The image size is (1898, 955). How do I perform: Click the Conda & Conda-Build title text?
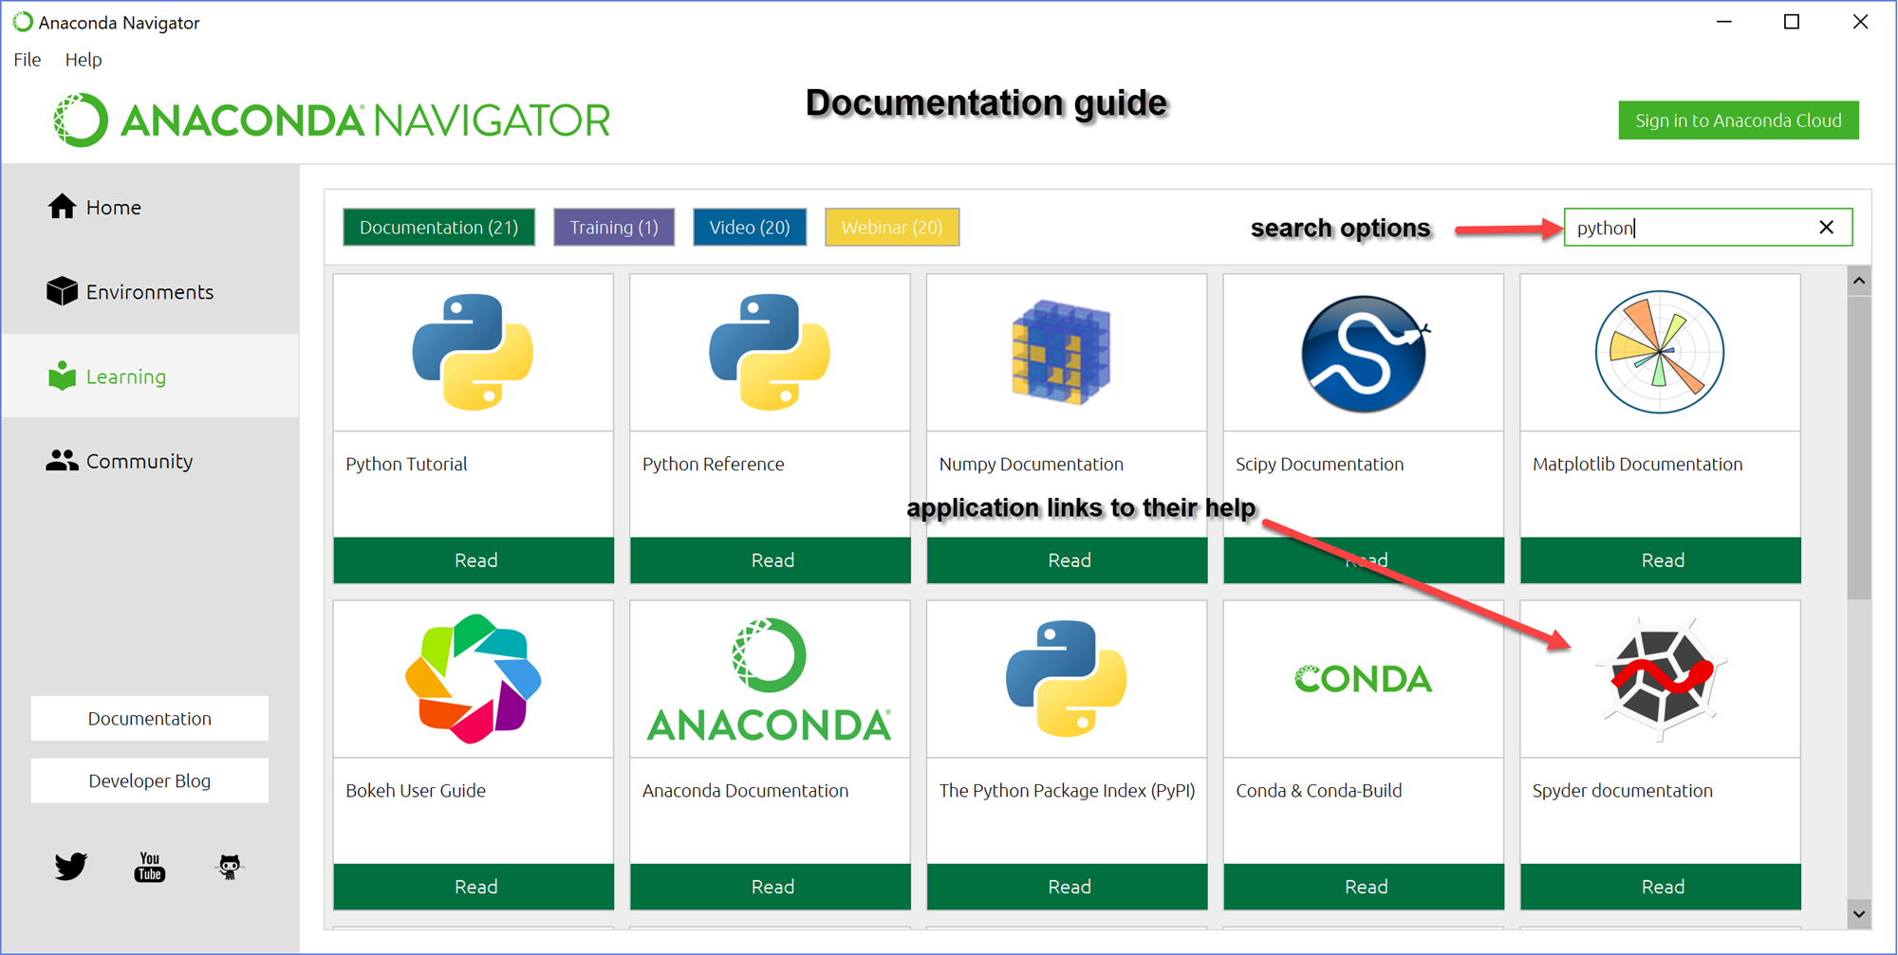(x=1319, y=790)
